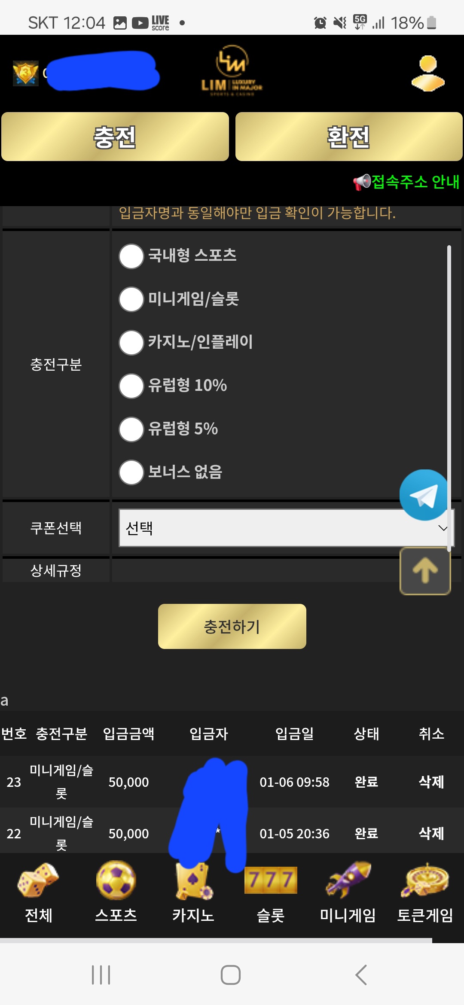
Task: Open the 토큰게임 roulette icon
Action: 425,881
